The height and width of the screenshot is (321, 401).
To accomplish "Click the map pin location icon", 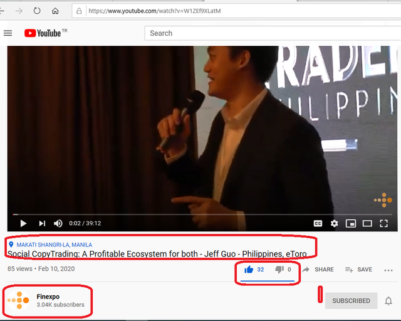I will (x=11, y=245).
